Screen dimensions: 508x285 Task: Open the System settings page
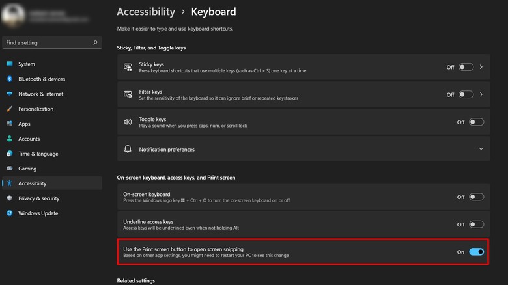27,64
